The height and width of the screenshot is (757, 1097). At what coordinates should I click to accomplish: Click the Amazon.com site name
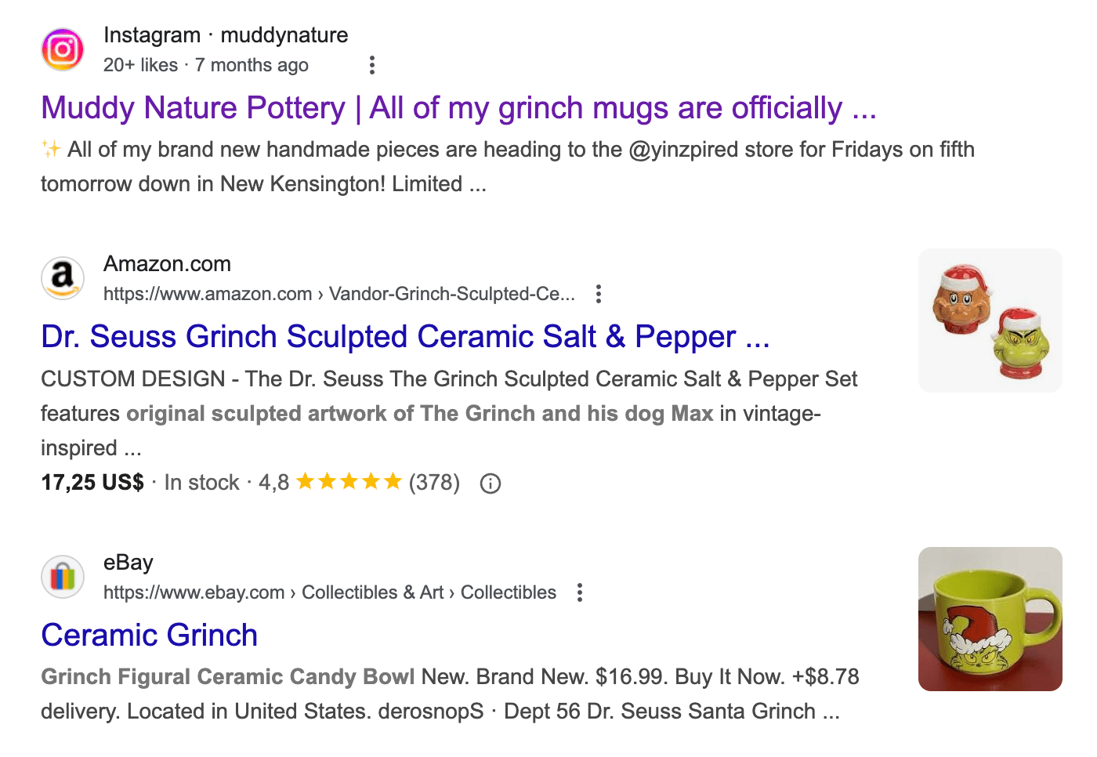[167, 264]
